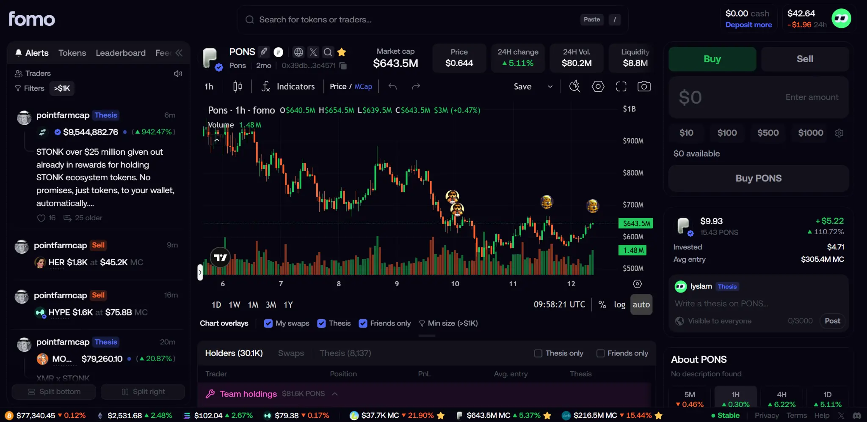The height and width of the screenshot is (422, 867).
Task: Undo the last chart action
Action: 392,87
